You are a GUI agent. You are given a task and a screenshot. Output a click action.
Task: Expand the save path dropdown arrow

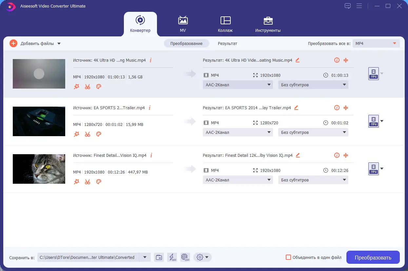tap(145, 257)
